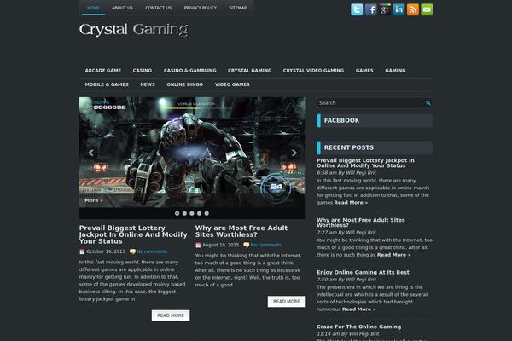
Task: Open the Privacy Policy page
Action: click(x=201, y=8)
